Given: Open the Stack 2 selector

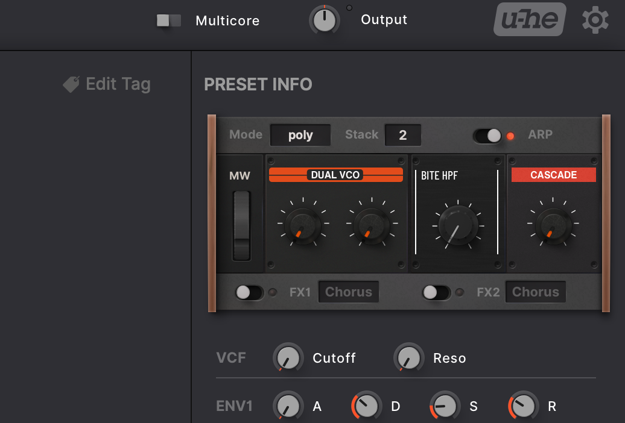Looking at the screenshot, I should tap(402, 135).
